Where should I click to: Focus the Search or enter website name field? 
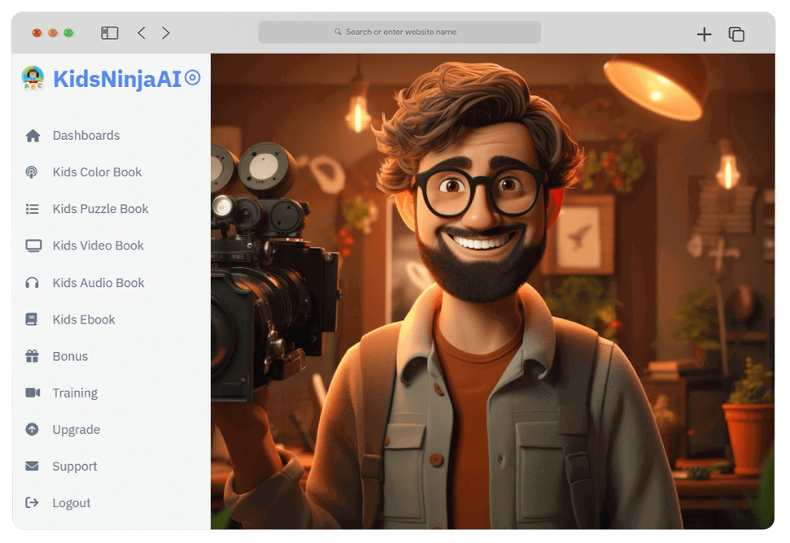click(x=399, y=33)
